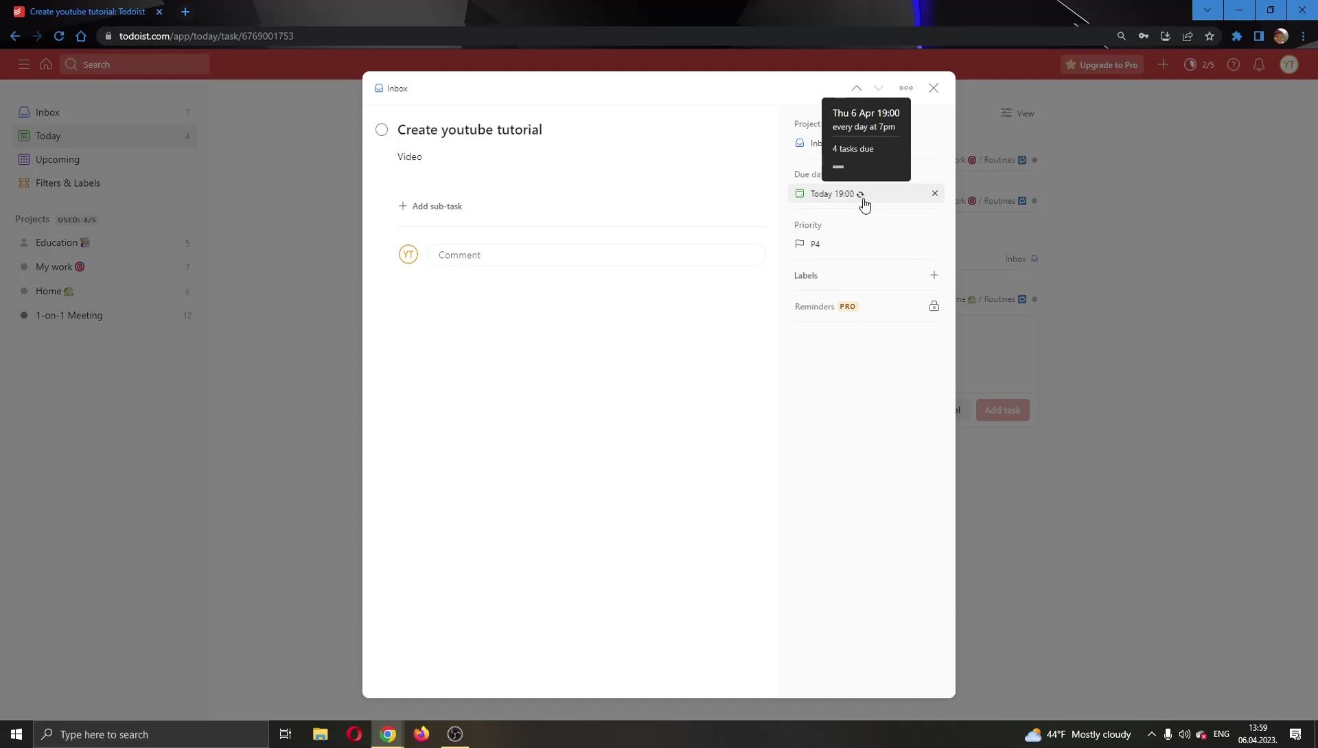Screen dimensions: 1318x748
Task: Open the Chrome side panel icon
Action: click(x=1259, y=36)
